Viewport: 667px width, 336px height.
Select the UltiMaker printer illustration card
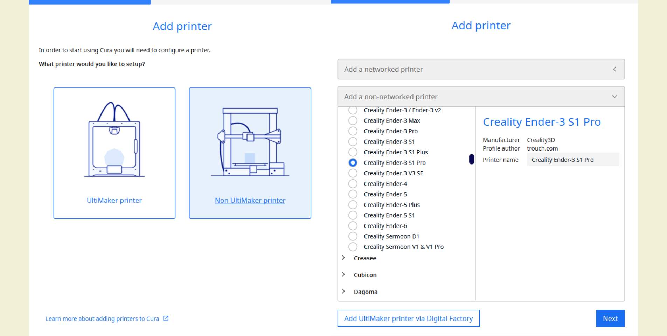tap(114, 153)
